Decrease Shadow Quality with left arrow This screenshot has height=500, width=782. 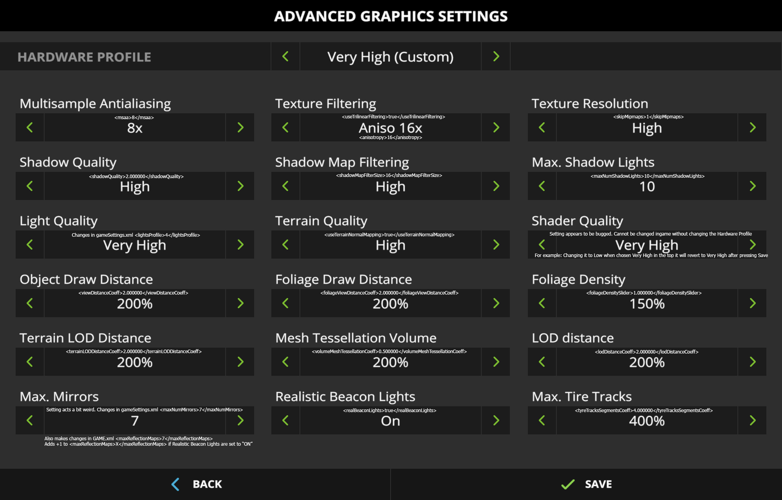[x=30, y=186]
